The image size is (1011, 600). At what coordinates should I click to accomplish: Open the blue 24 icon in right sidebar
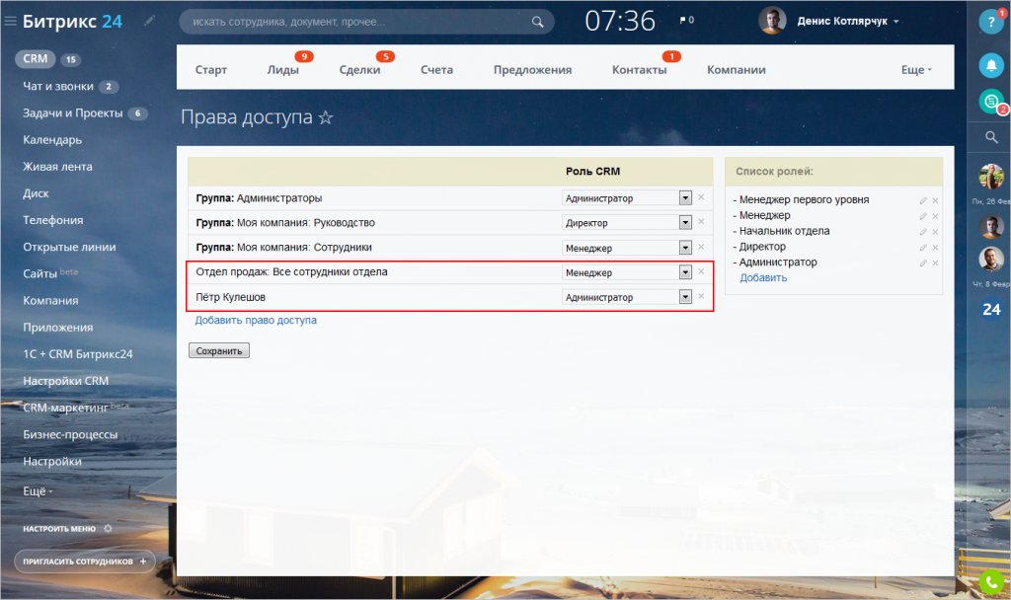pos(991,309)
